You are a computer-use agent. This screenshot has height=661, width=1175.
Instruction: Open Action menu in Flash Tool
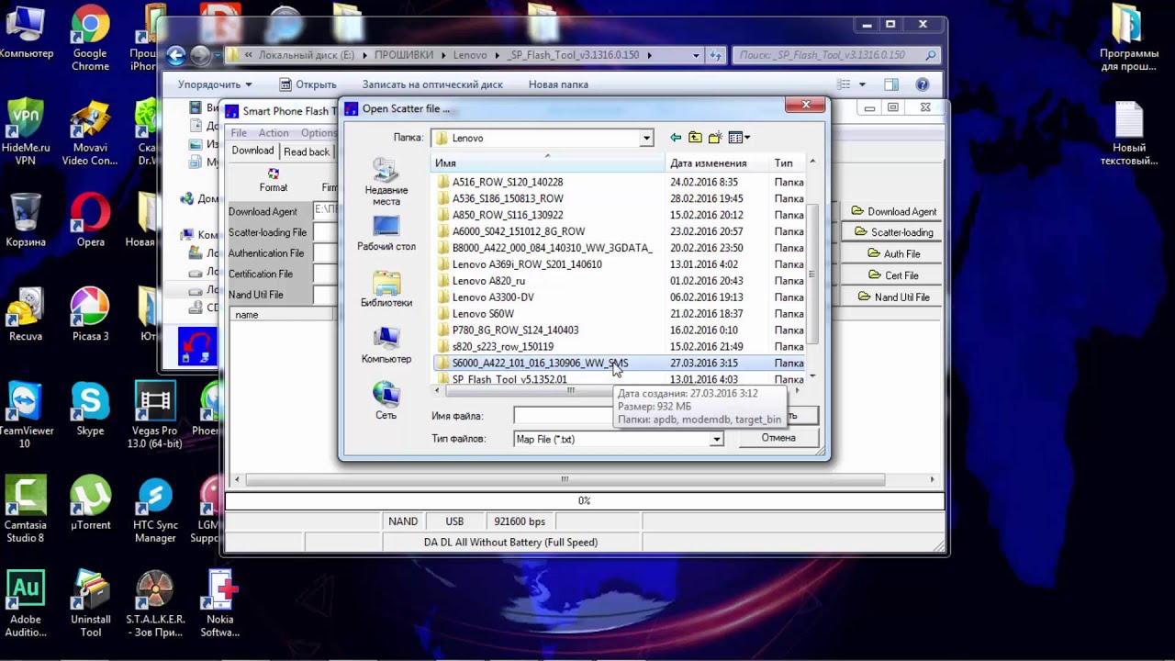pyautogui.click(x=274, y=133)
